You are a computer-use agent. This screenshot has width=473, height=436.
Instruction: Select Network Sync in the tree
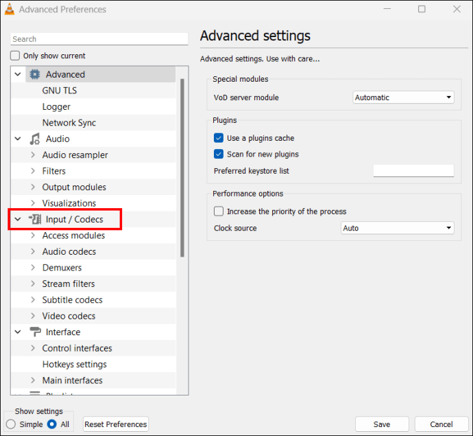click(69, 123)
